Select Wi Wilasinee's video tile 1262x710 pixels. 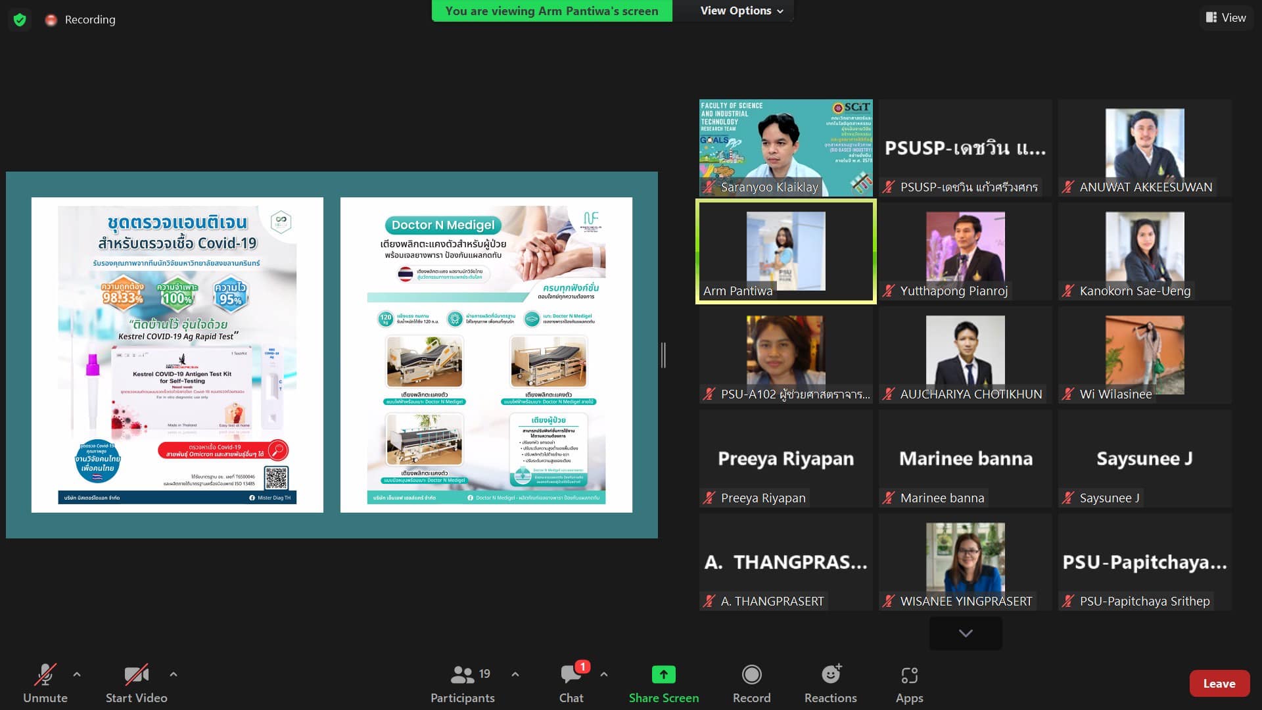[1144, 355]
